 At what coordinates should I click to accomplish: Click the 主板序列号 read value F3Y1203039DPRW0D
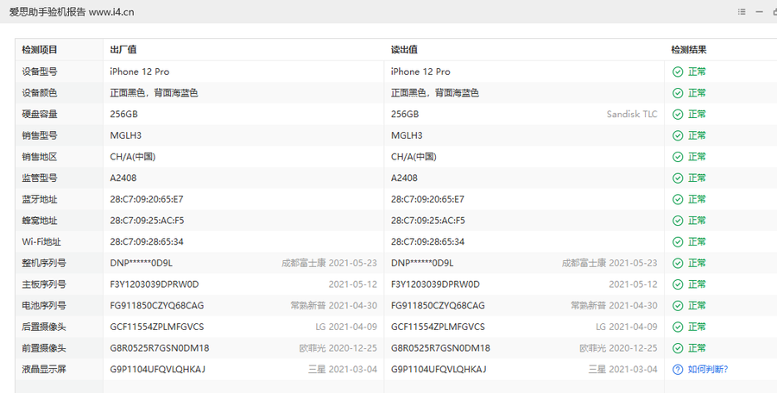pos(435,284)
